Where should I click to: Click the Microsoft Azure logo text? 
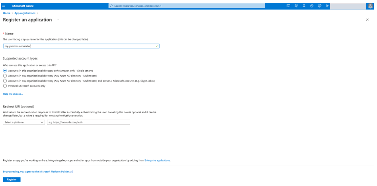tap(23, 6)
